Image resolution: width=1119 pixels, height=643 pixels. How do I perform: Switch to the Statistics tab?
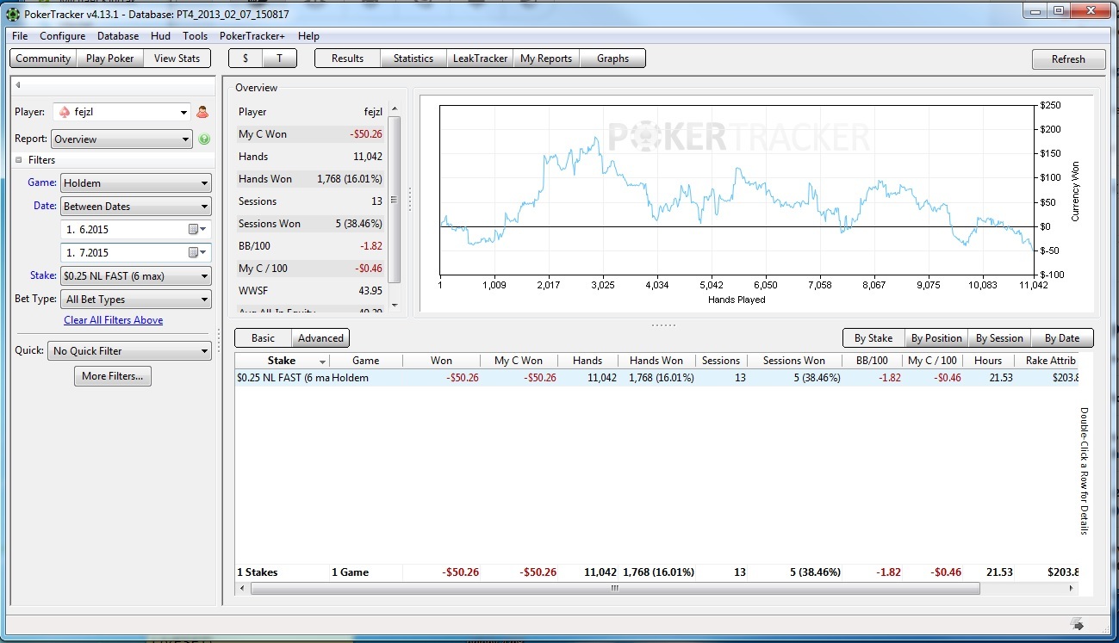[x=413, y=59]
